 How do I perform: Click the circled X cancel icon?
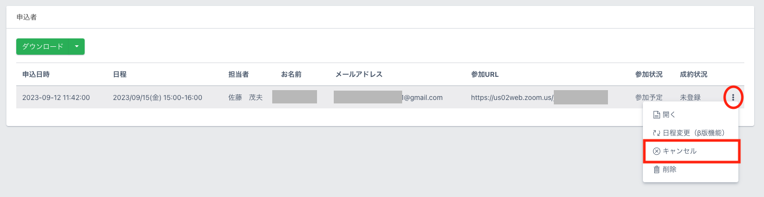pyautogui.click(x=656, y=151)
